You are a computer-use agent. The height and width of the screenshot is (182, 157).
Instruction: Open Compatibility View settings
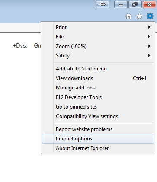98,116
